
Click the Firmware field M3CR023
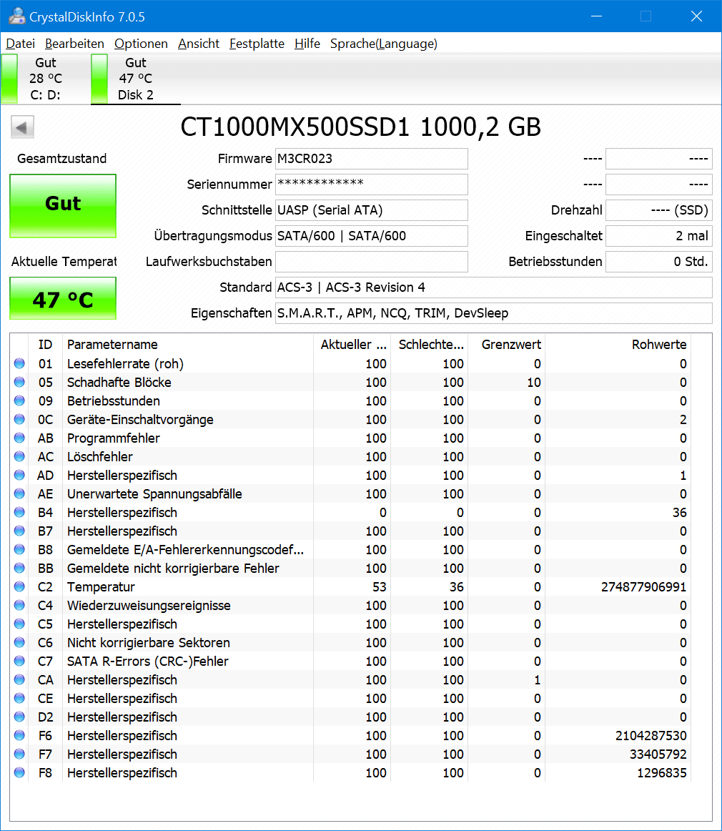pos(371,159)
